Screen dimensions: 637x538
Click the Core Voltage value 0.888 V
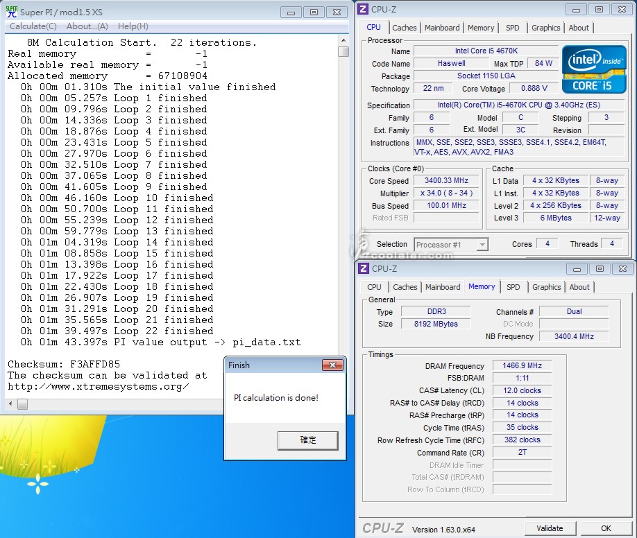(x=534, y=88)
